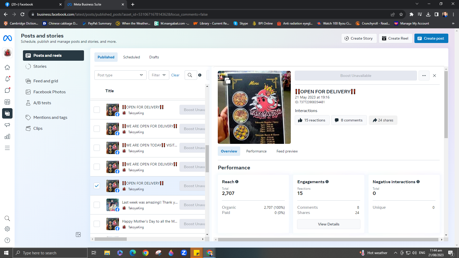The height and width of the screenshot is (258, 459).
Task: Expand the Chrome tab search chevron
Action: coord(417,4)
